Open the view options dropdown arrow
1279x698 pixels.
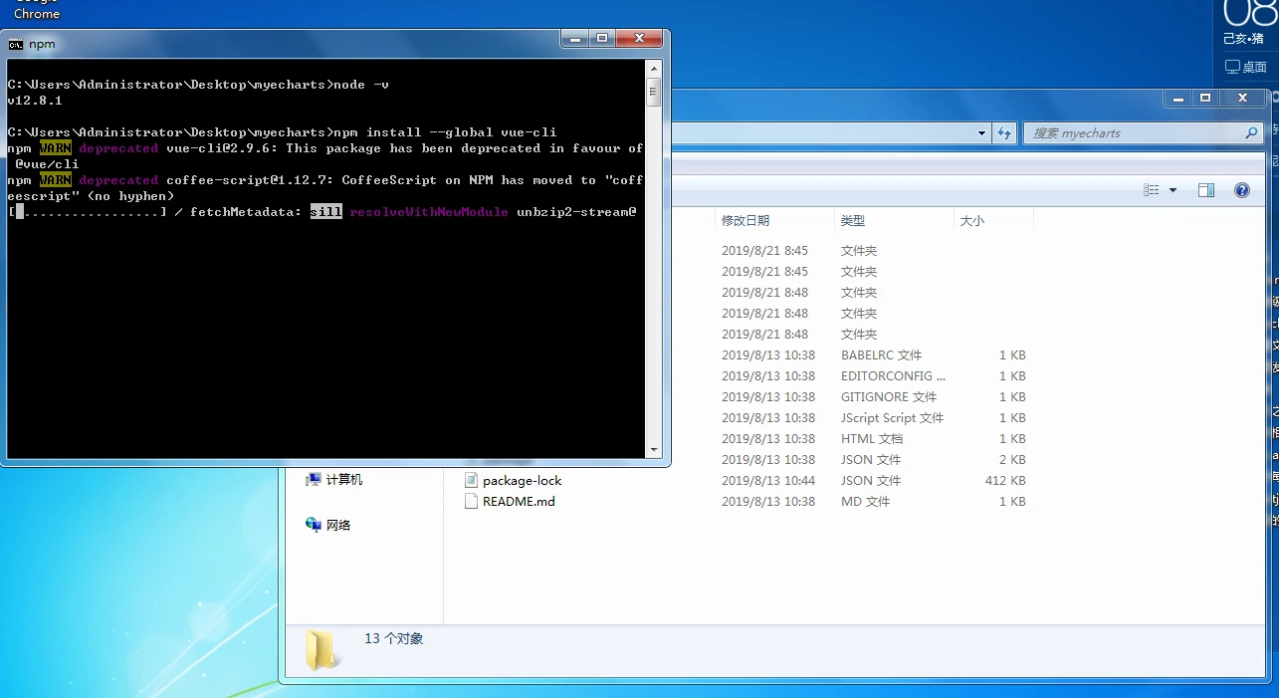pos(1172,190)
